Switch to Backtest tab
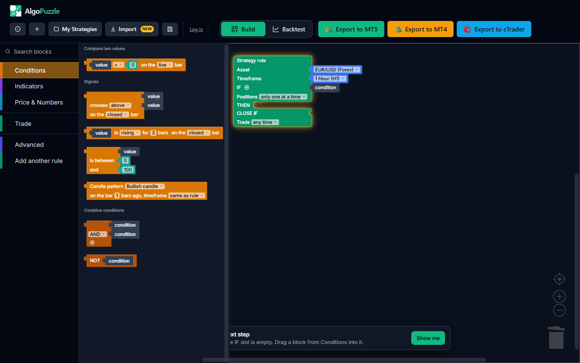This screenshot has height=363, width=580. (289, 29)
